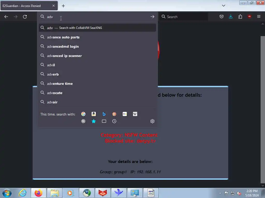Image resolution: width=265 pixels, height=198 pixels.
Task: Open a new tab with plus button
Action: point(63,6)
